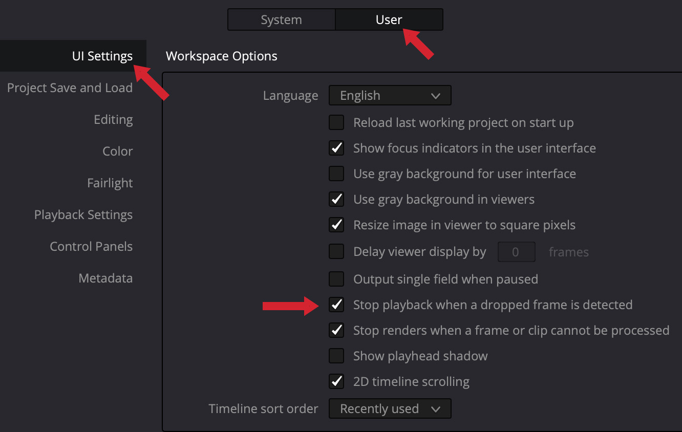Enable gray background for user interface
Viewport: 682px width, 432px height.
click(336, 174)
